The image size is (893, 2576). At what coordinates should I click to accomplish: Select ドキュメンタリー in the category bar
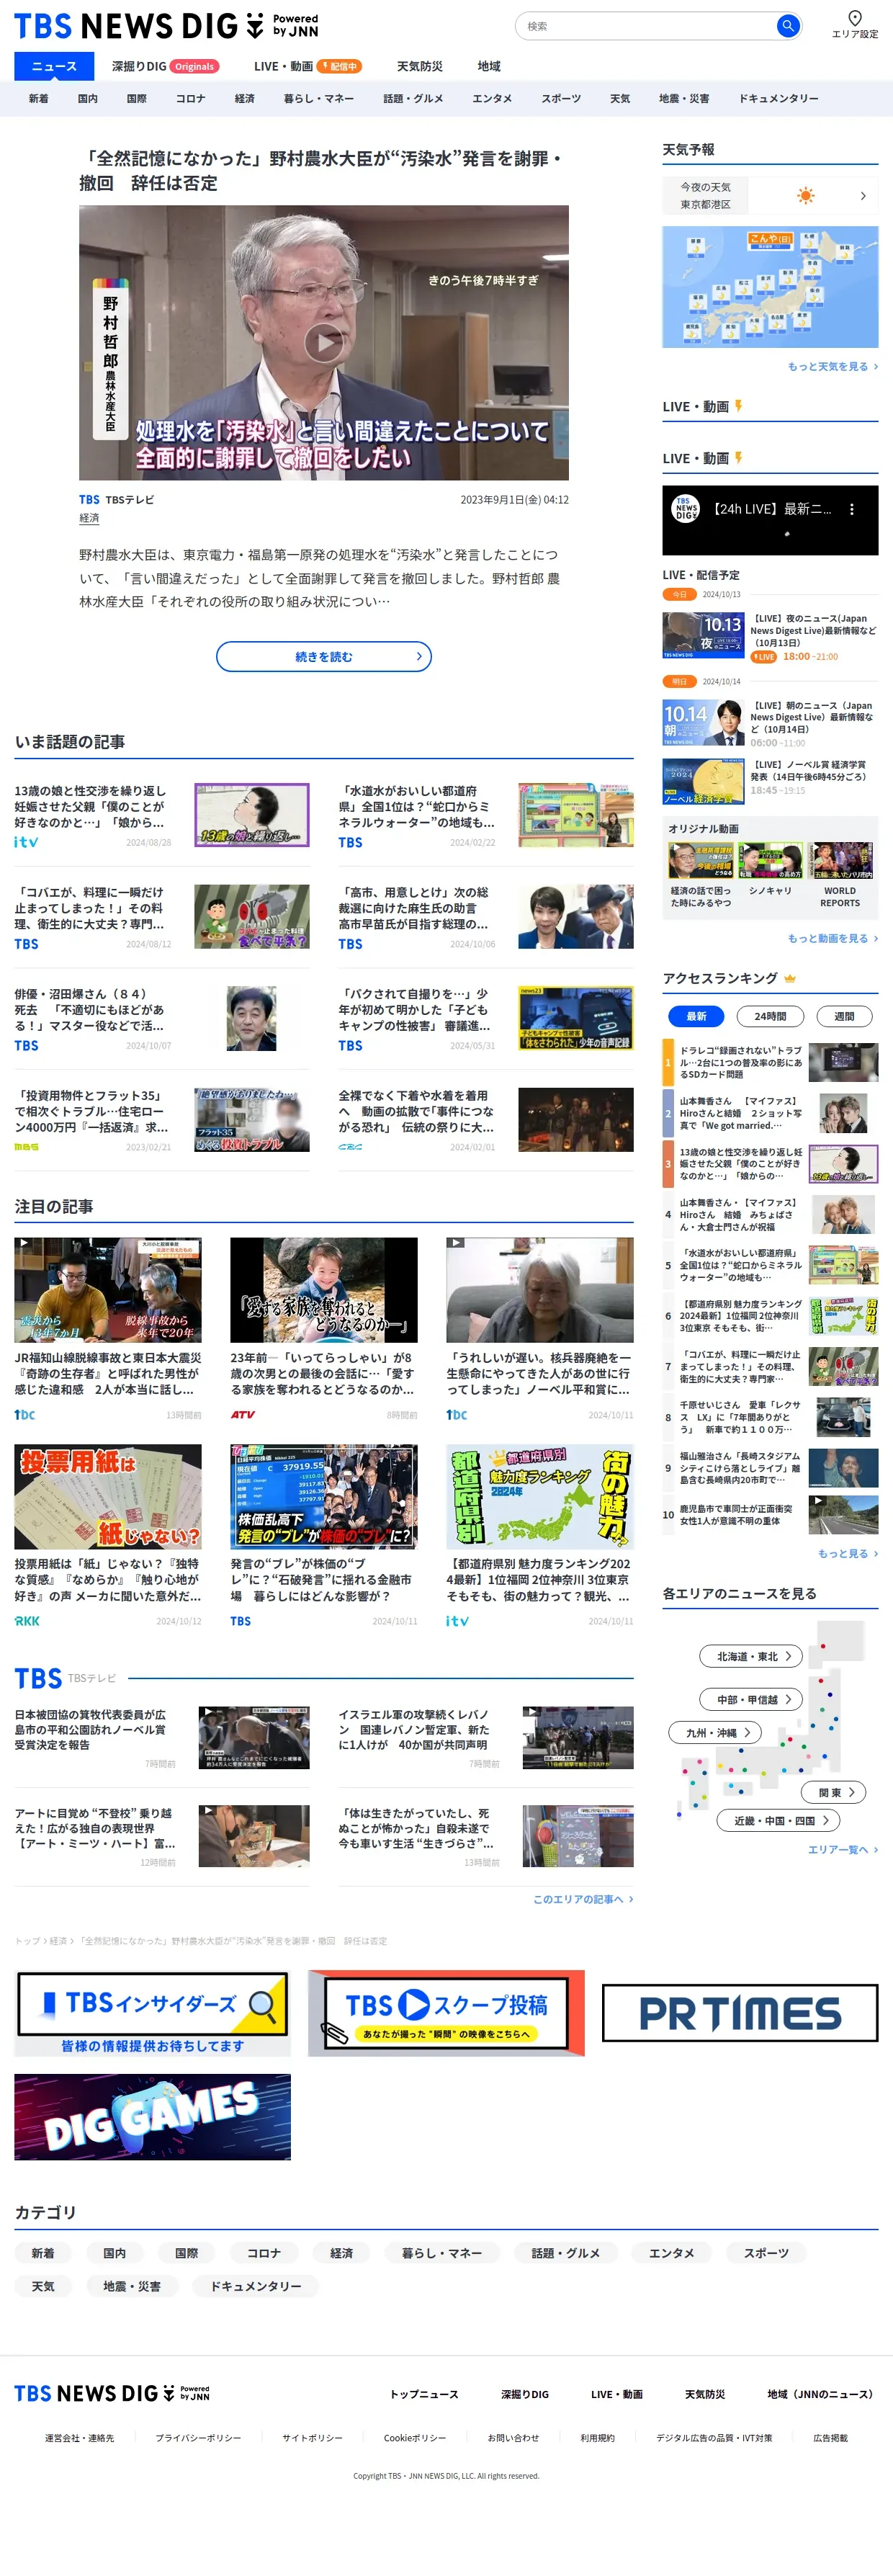pyautogui.click(x=778, y=98)
